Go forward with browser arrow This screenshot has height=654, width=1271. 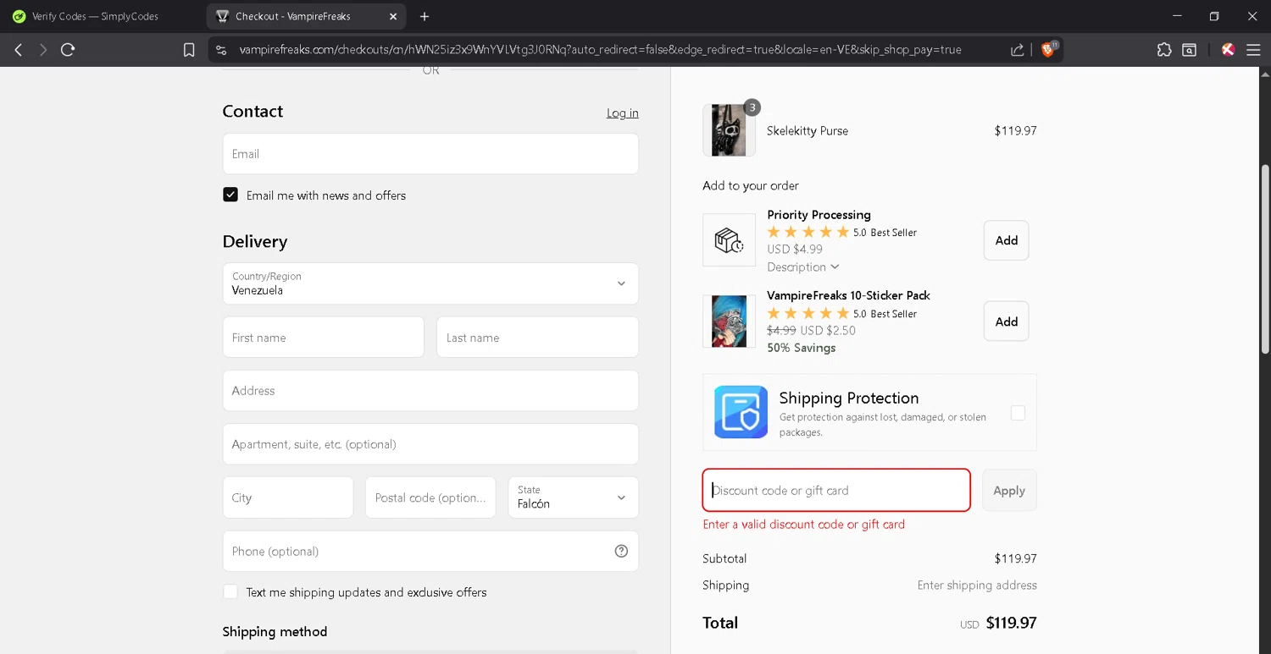pyautogui.click(x=42, y=50)
